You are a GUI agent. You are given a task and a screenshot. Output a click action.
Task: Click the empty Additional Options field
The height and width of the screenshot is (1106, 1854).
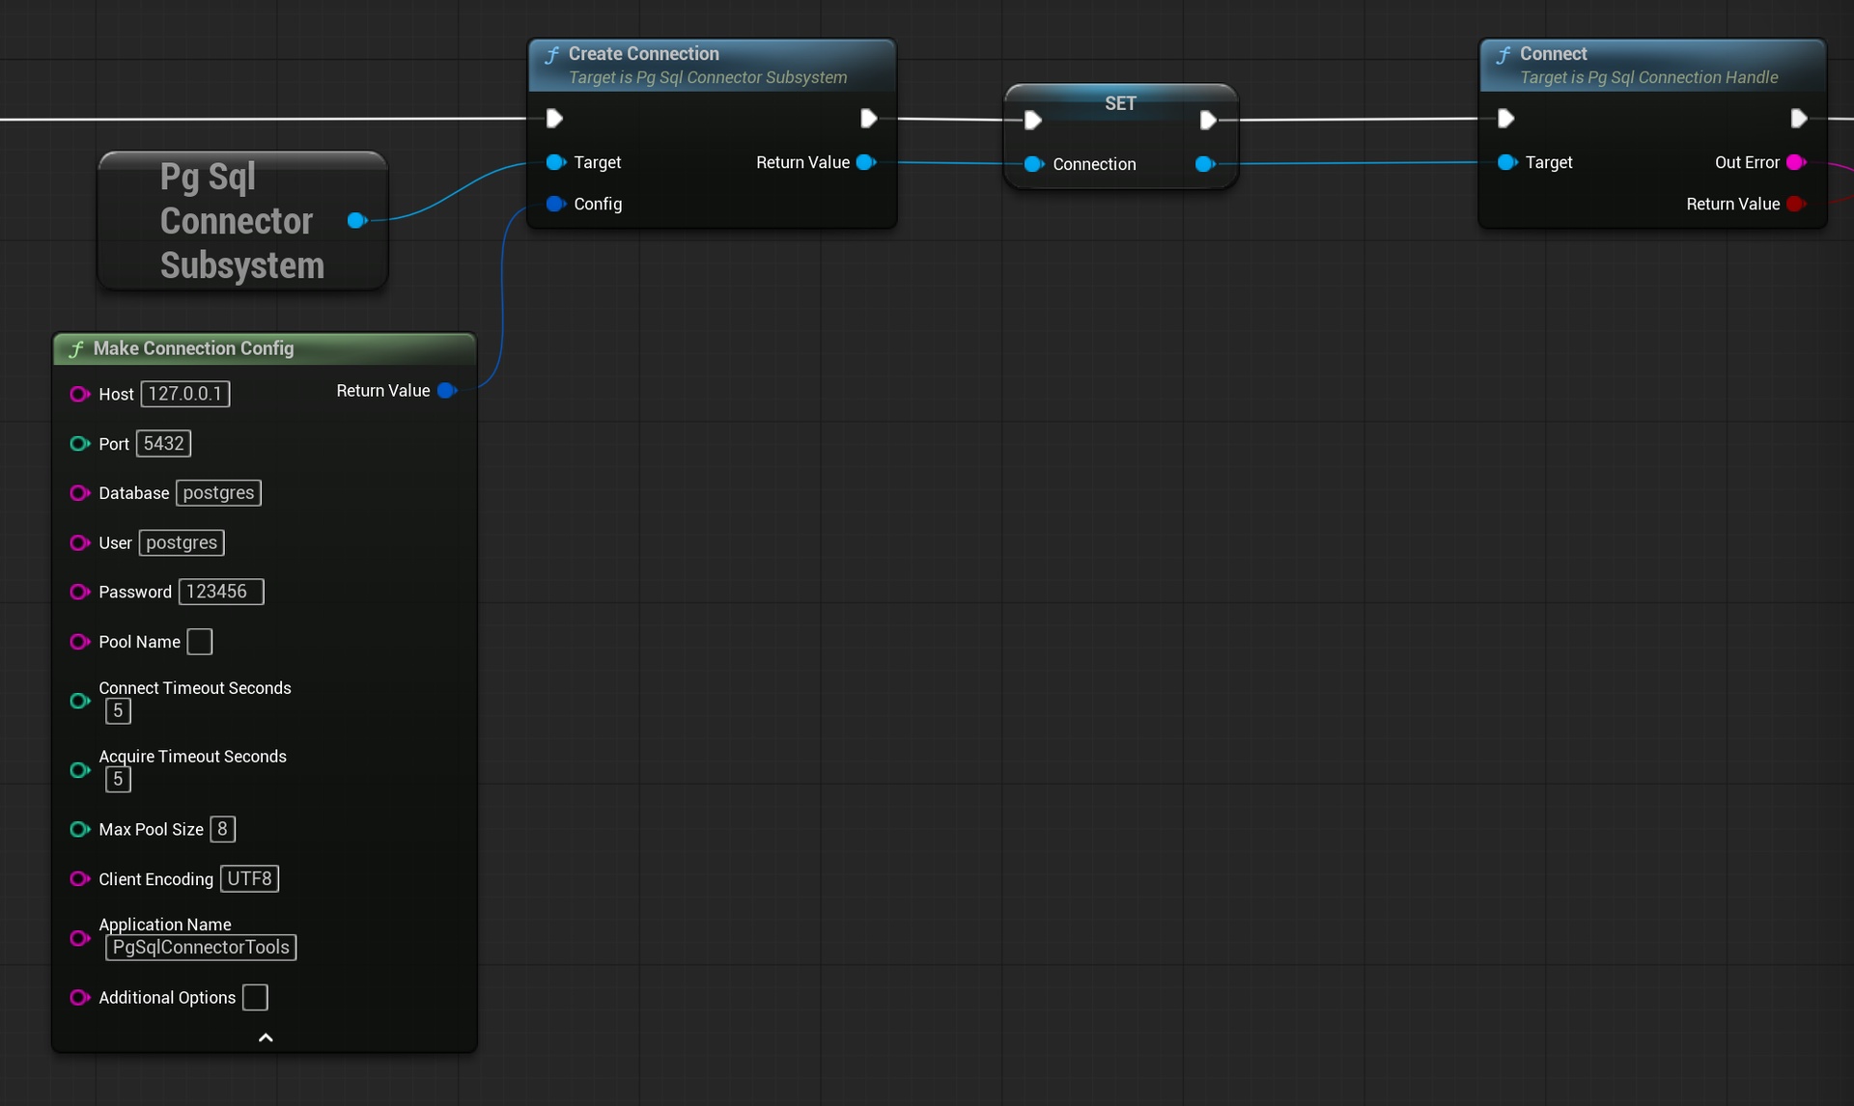click(255, 998)
